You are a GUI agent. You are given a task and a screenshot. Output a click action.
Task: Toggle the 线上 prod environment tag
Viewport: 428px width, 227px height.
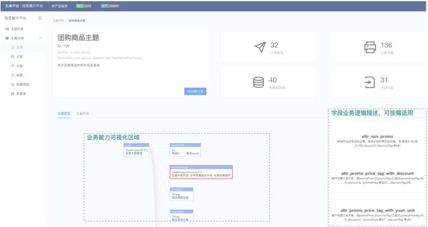pos(84,6)
